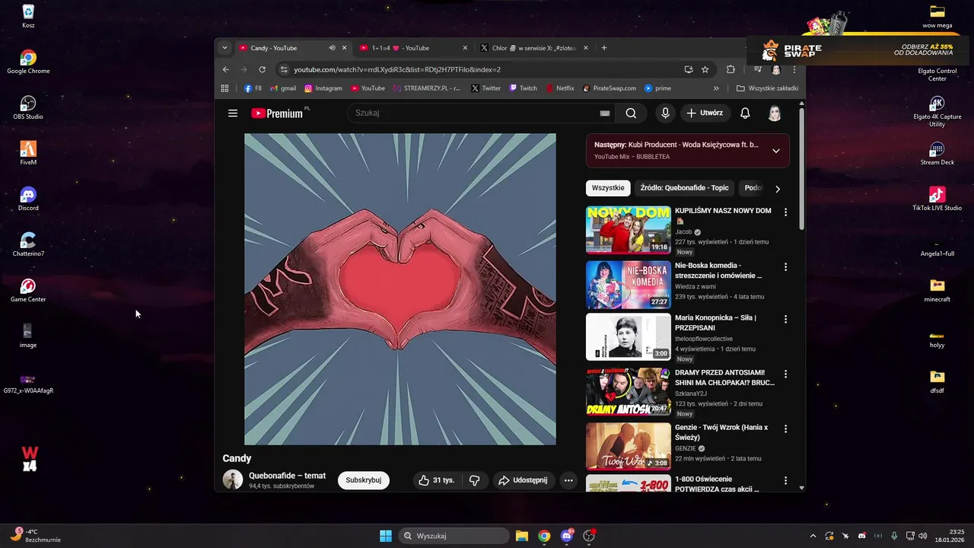Open TikTok LIVE Studio desktop icon
This screenshot has height=548, width=974.
[x=937, y=199]
